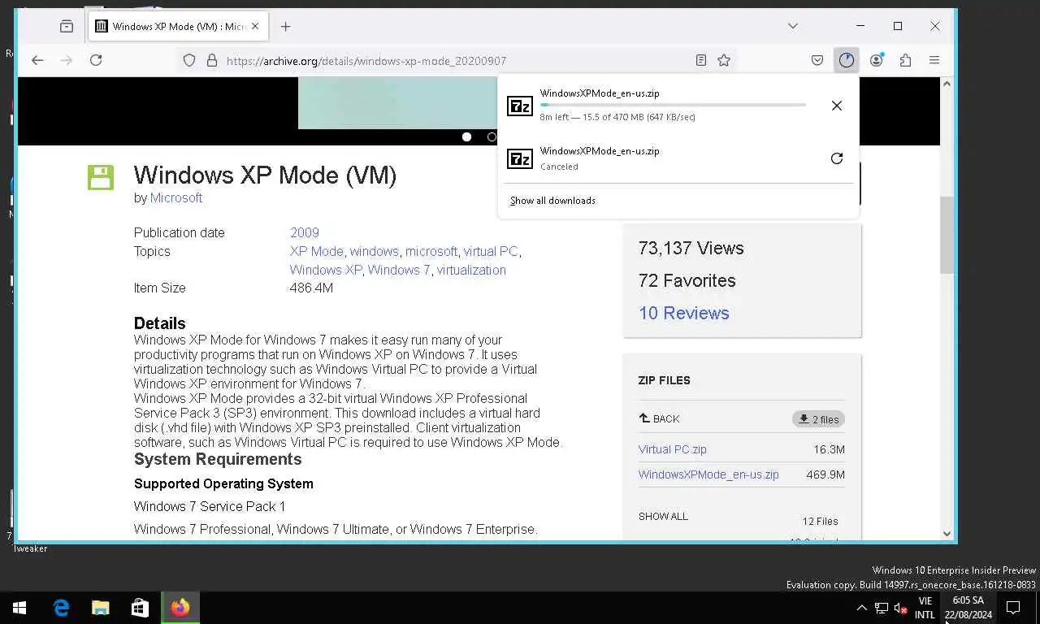Expand SHOW ALL files list
The height and width of the screenshot is (624, 1040).
[663, 516]
